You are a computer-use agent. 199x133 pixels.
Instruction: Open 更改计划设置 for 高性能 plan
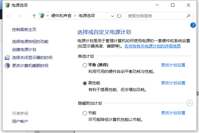coord(173,83)
